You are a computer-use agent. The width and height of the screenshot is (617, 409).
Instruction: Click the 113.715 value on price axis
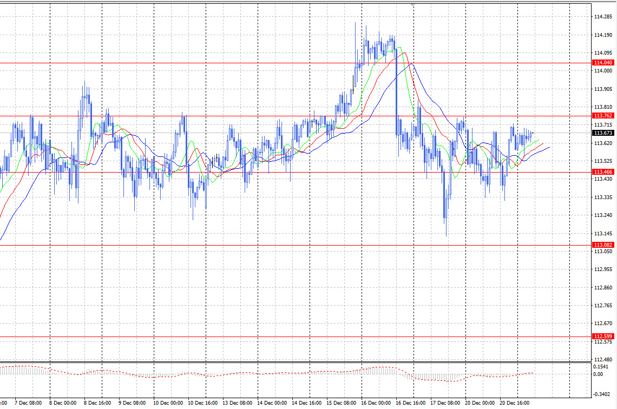point(603,124)
